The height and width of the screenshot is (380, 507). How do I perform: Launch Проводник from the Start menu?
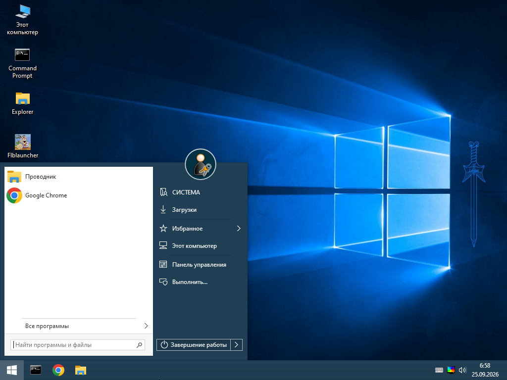[x=79, y=177]
